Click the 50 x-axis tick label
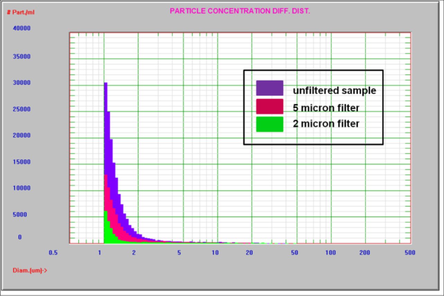This screenshot has width=444, height=296. (294, 253)
